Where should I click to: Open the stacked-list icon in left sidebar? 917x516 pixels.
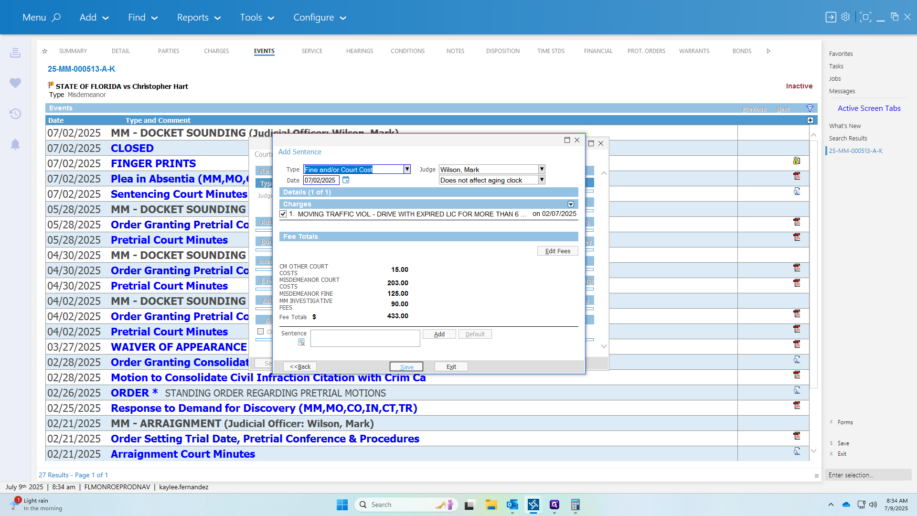pos(15,53)
